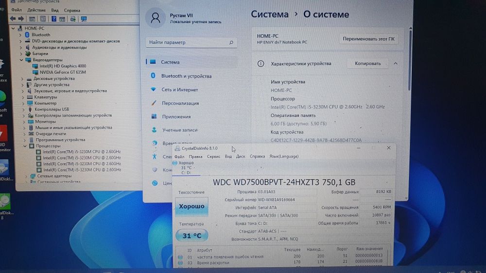The width and height of the screenshot is (486, 273).
Task: Click the blue monitor icon in Device Manager toolbar
Action: point(84,19)
